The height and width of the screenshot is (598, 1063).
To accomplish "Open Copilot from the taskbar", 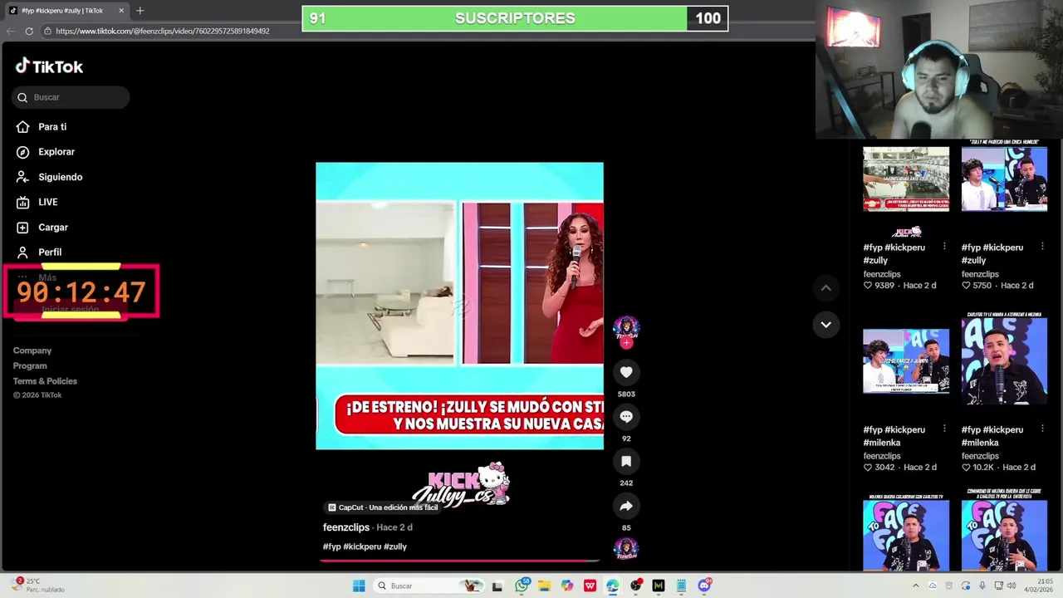I will [x=567, y=586].
